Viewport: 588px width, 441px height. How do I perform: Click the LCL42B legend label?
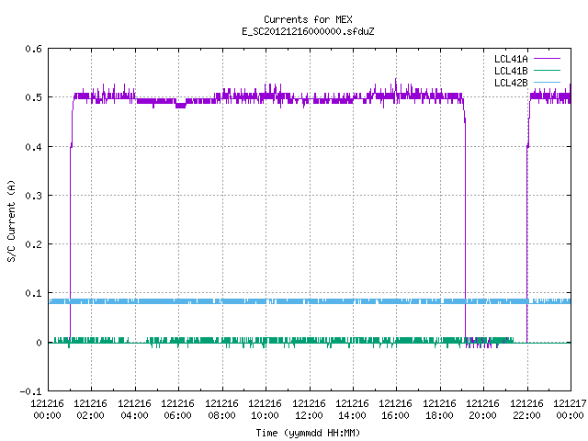point(511,83)
